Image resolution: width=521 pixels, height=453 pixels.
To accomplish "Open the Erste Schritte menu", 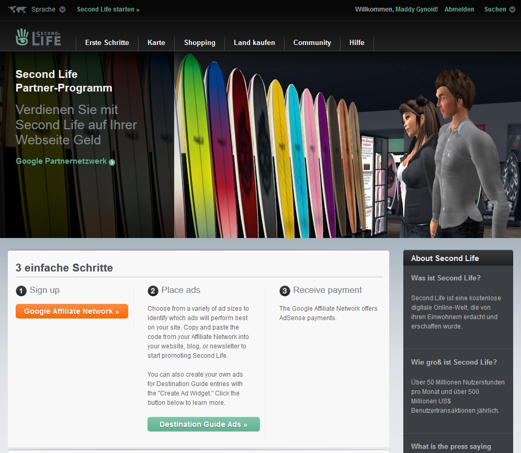I will coord(107,42).
